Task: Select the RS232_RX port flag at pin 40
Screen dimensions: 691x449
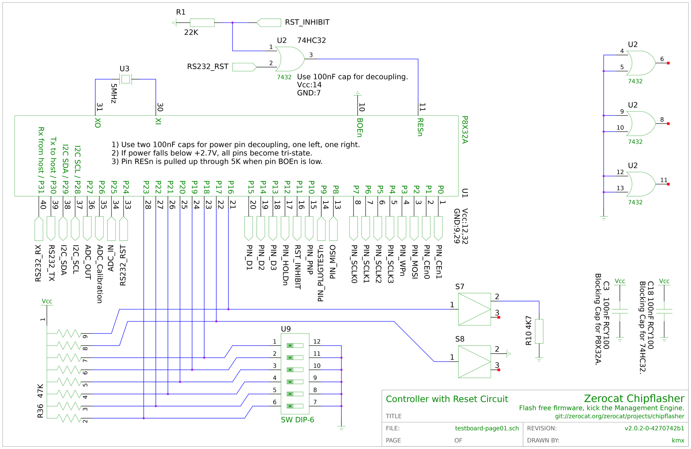Action: click(39, 228)
